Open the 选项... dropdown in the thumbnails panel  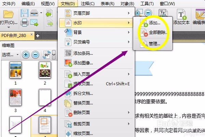click(x=10, y=54)
